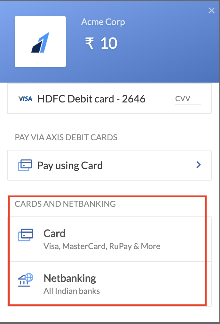This screenshot has height=324, width=220.
Task: Click the ₹ 10 payment amount
Action: pos(101,43)
